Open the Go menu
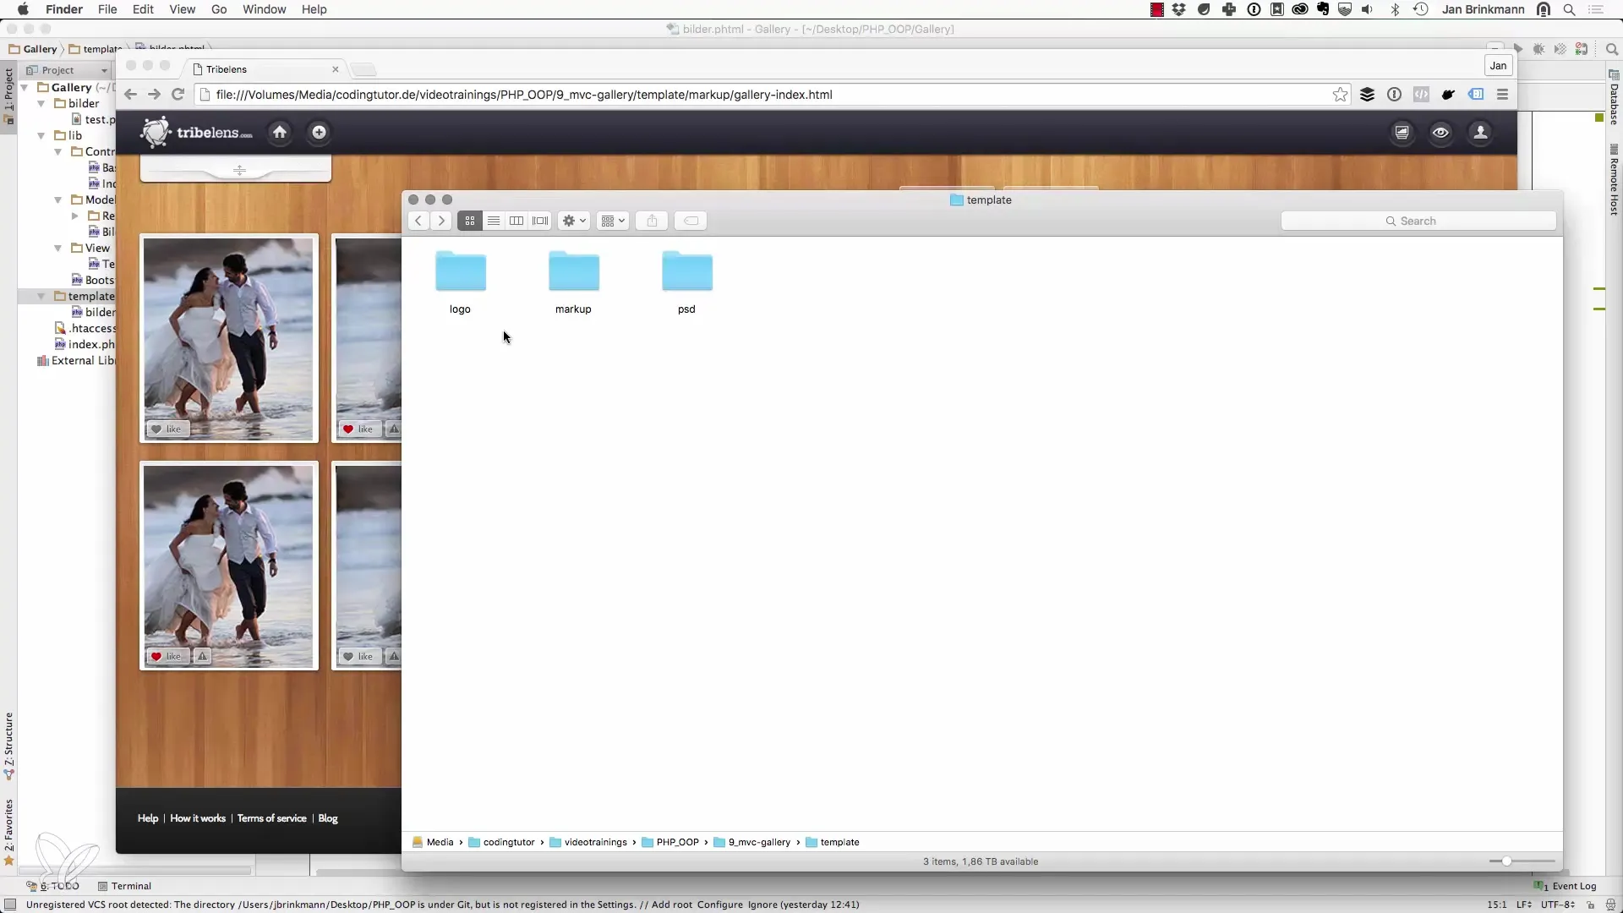The height and width of the screenshot is (913, 1623). tap(219, 9)
